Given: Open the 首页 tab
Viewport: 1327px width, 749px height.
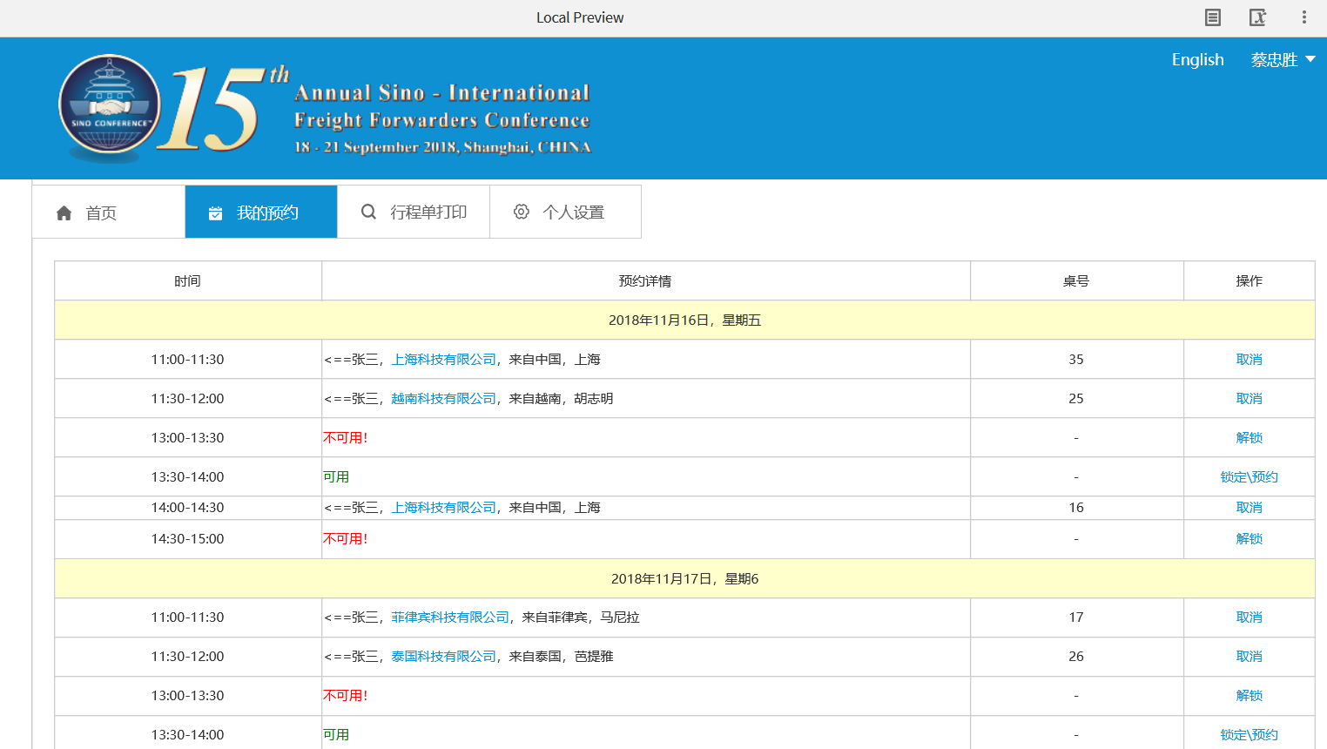Looking at the screenshot, I should point(109,212).
